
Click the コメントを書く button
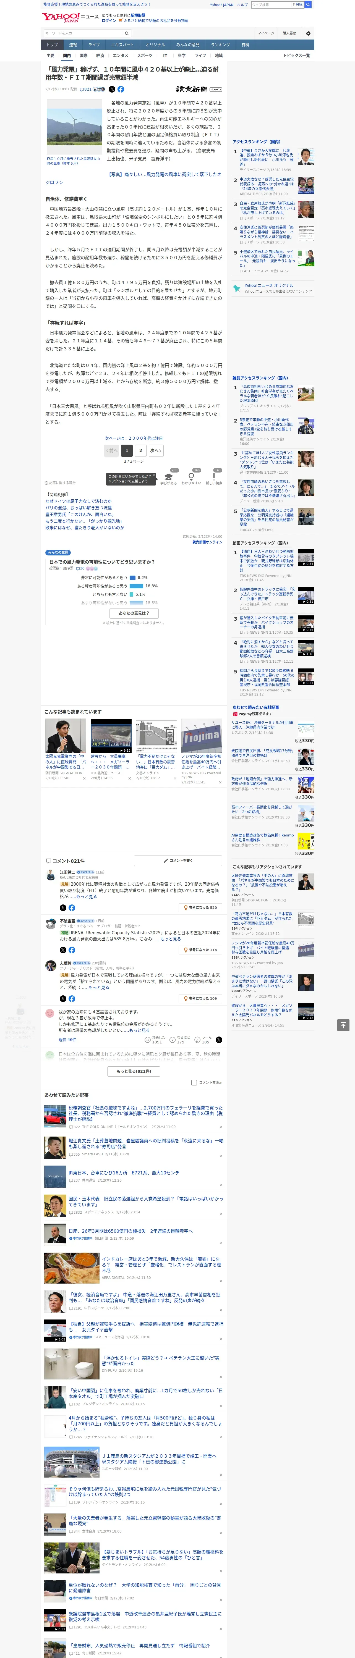coord(178,861)
